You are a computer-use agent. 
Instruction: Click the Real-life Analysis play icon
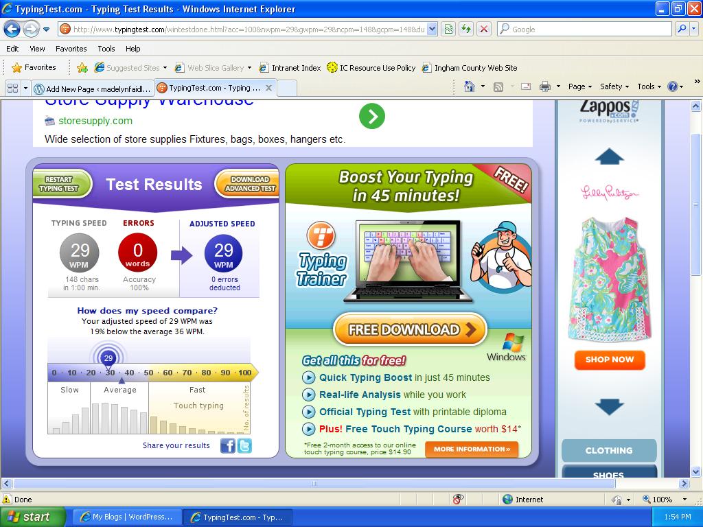(308, 395)
